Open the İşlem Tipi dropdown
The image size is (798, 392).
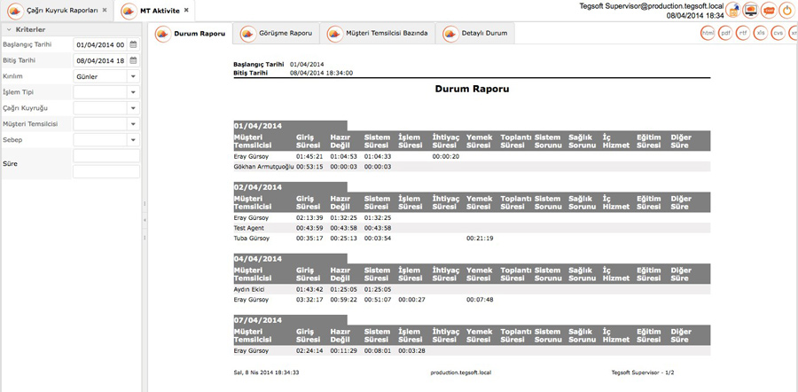[x=133, y=92]
